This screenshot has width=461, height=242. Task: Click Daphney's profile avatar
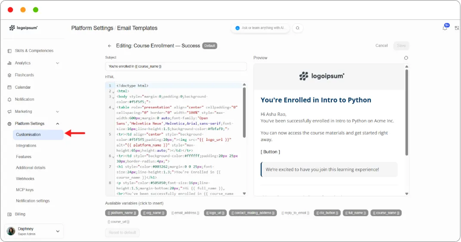tap(11, 231)
